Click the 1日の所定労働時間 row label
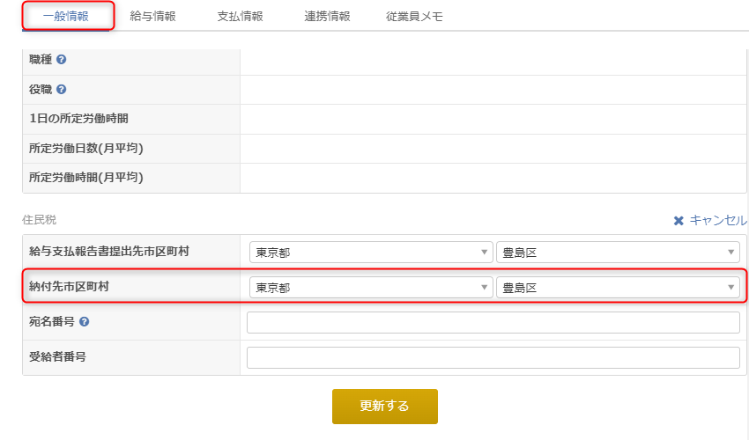Screen dimensions: 749x440 pos(85,119)
